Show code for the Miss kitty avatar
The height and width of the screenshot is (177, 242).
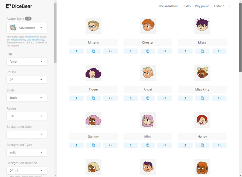[x=219, y=98]
